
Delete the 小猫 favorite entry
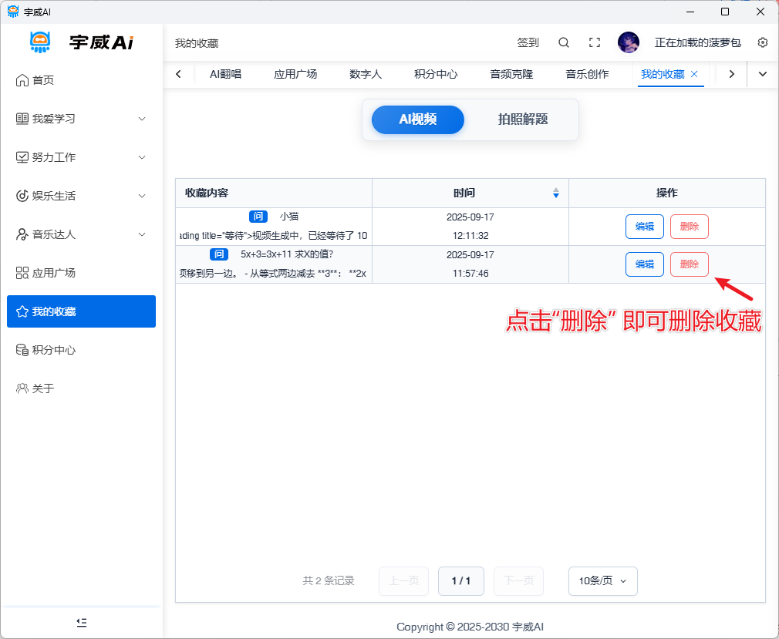pyautogui.click(x=689, y=227)
